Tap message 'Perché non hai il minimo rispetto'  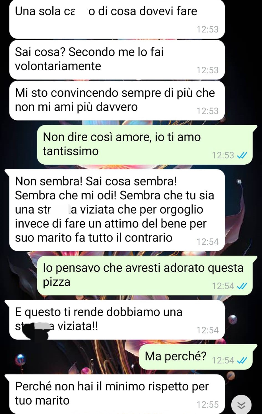[x=115, y=394]
